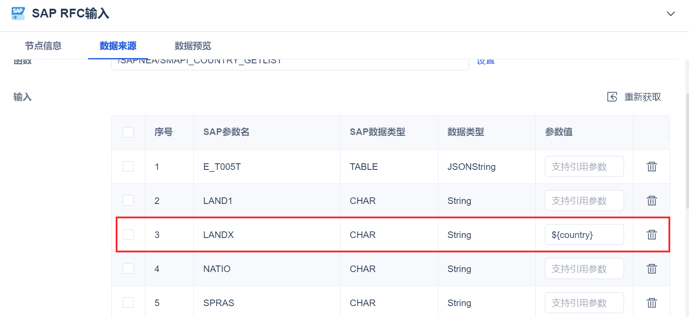The width and height of the screenshot is (689, 317).
Task: Switch to the 节点信息 tab
Action: (43, 46)
